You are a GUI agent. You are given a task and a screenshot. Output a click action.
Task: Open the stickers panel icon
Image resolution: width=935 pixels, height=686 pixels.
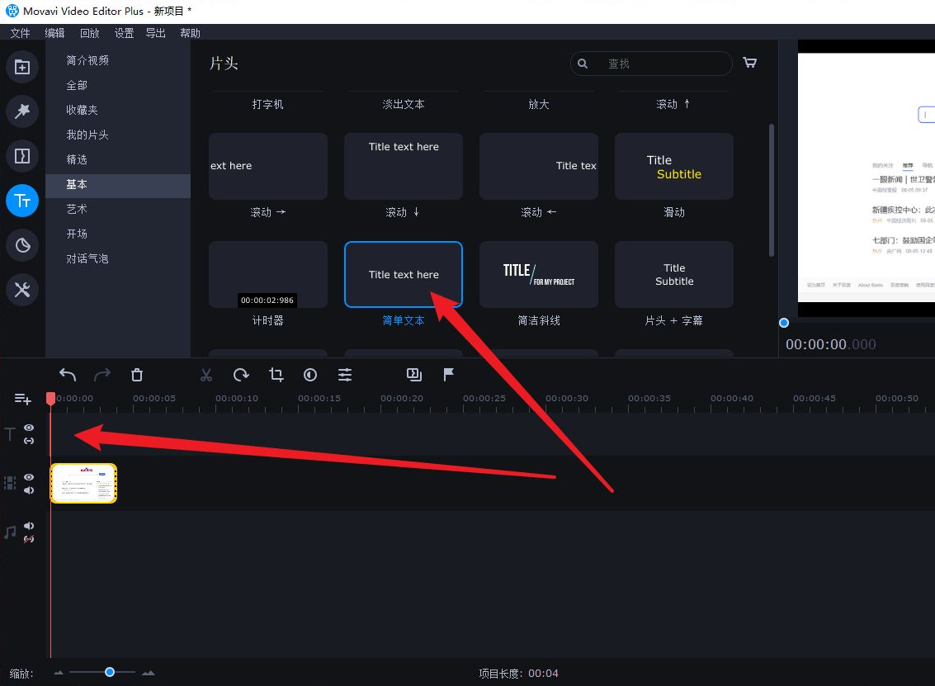coord(22,245)
